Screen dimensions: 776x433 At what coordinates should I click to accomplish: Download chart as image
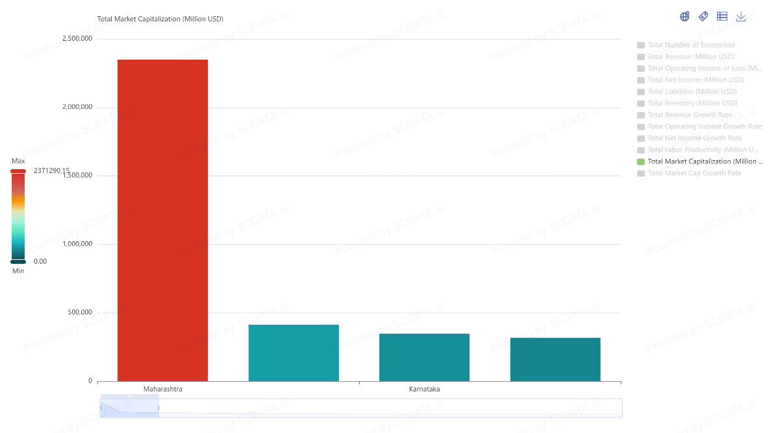741,17
